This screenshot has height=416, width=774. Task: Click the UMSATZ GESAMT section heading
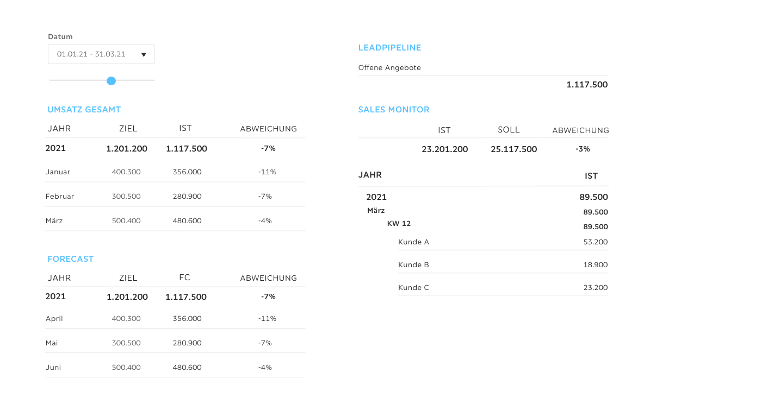84,110
